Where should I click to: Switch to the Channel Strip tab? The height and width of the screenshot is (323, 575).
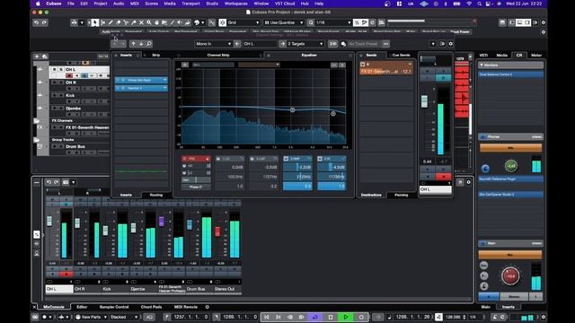(x=217, y=56)
